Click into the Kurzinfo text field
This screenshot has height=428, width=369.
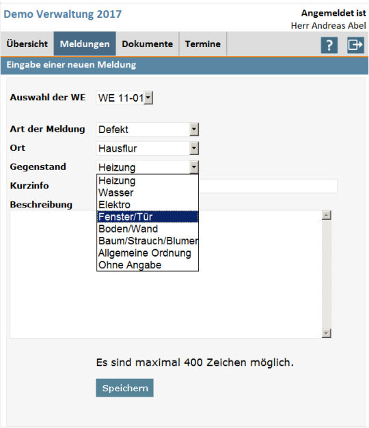tap(268, 186)
